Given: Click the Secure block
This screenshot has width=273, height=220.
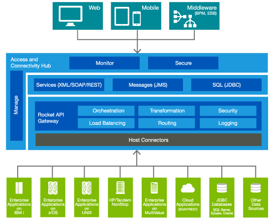Looking at the screenshot, I should pyautogui.click(x=183, y=63).
